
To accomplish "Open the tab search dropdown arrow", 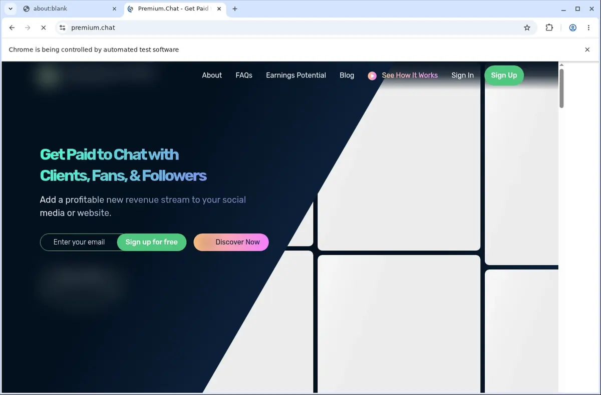I will 10,8.
